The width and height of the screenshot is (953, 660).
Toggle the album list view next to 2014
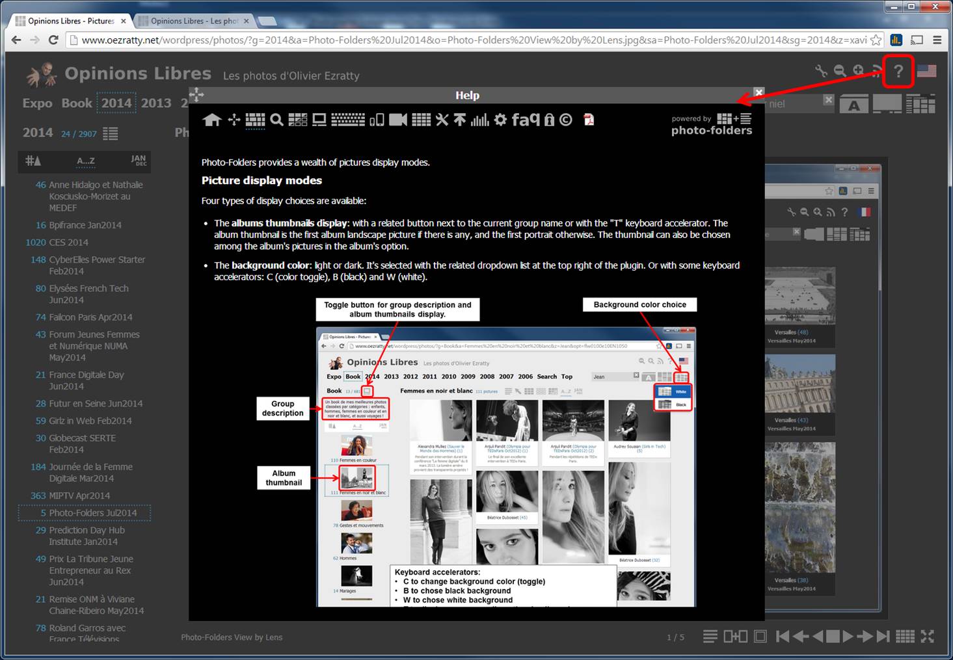pos(111,133)
